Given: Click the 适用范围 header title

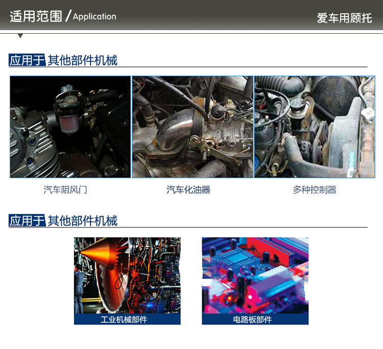Looking at the screenshot, I should click(36, 16).
